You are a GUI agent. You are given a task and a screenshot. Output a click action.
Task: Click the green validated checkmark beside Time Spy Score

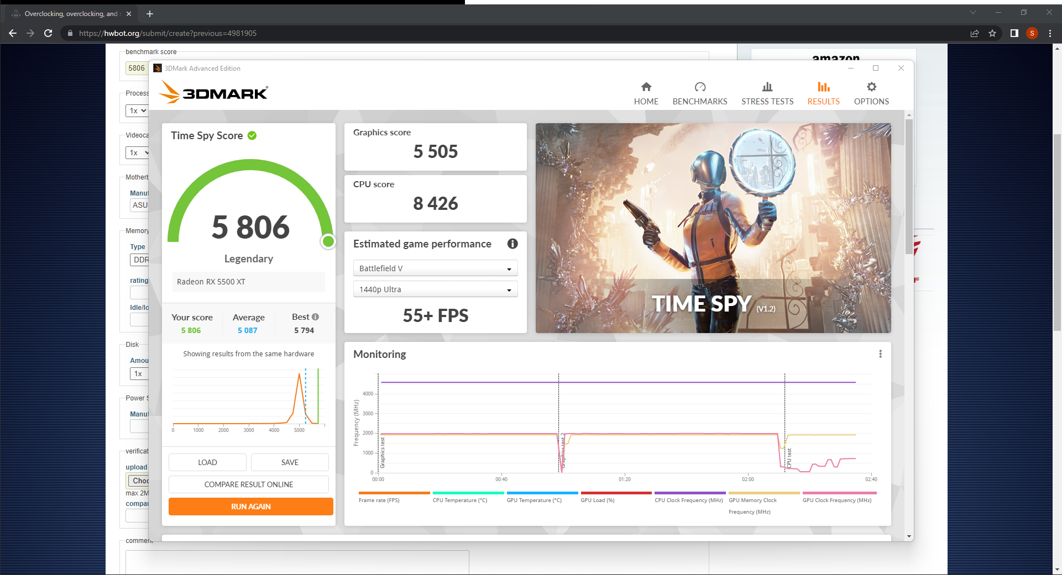tap(252, 135)
